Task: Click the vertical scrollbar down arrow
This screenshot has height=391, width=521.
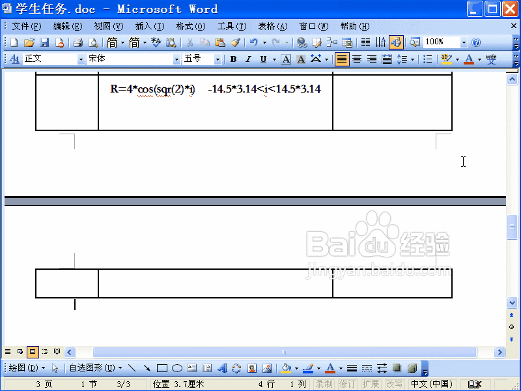Action: tap(512, 302)
